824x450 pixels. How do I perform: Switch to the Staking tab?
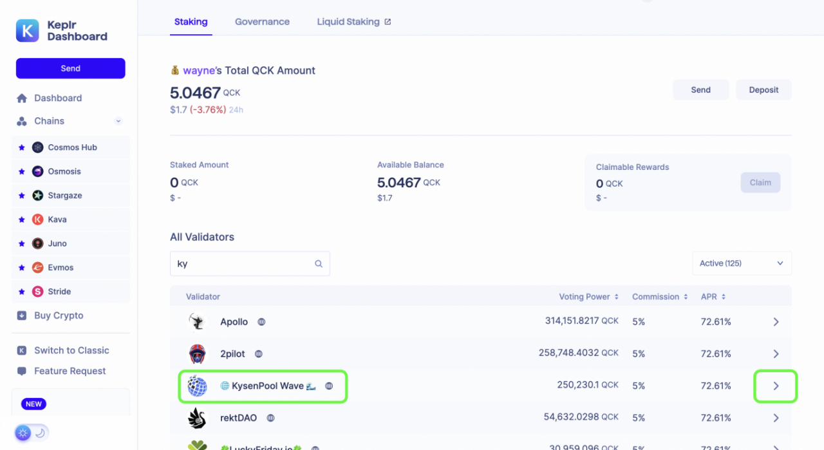pyautogui.click(x=191, y=22)
